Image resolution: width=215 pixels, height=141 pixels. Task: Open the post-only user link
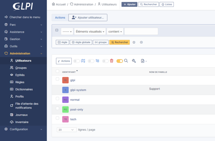(76, 109)
